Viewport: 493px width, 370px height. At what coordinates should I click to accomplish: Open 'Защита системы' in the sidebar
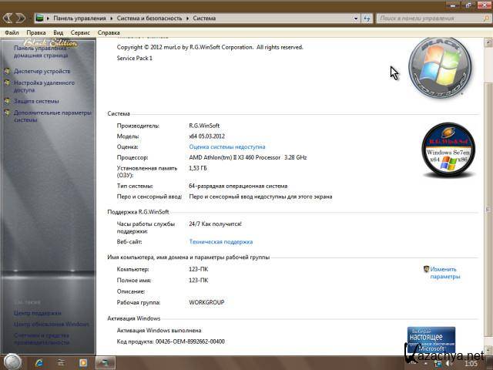pyautogui.click(x=35, y=101)
